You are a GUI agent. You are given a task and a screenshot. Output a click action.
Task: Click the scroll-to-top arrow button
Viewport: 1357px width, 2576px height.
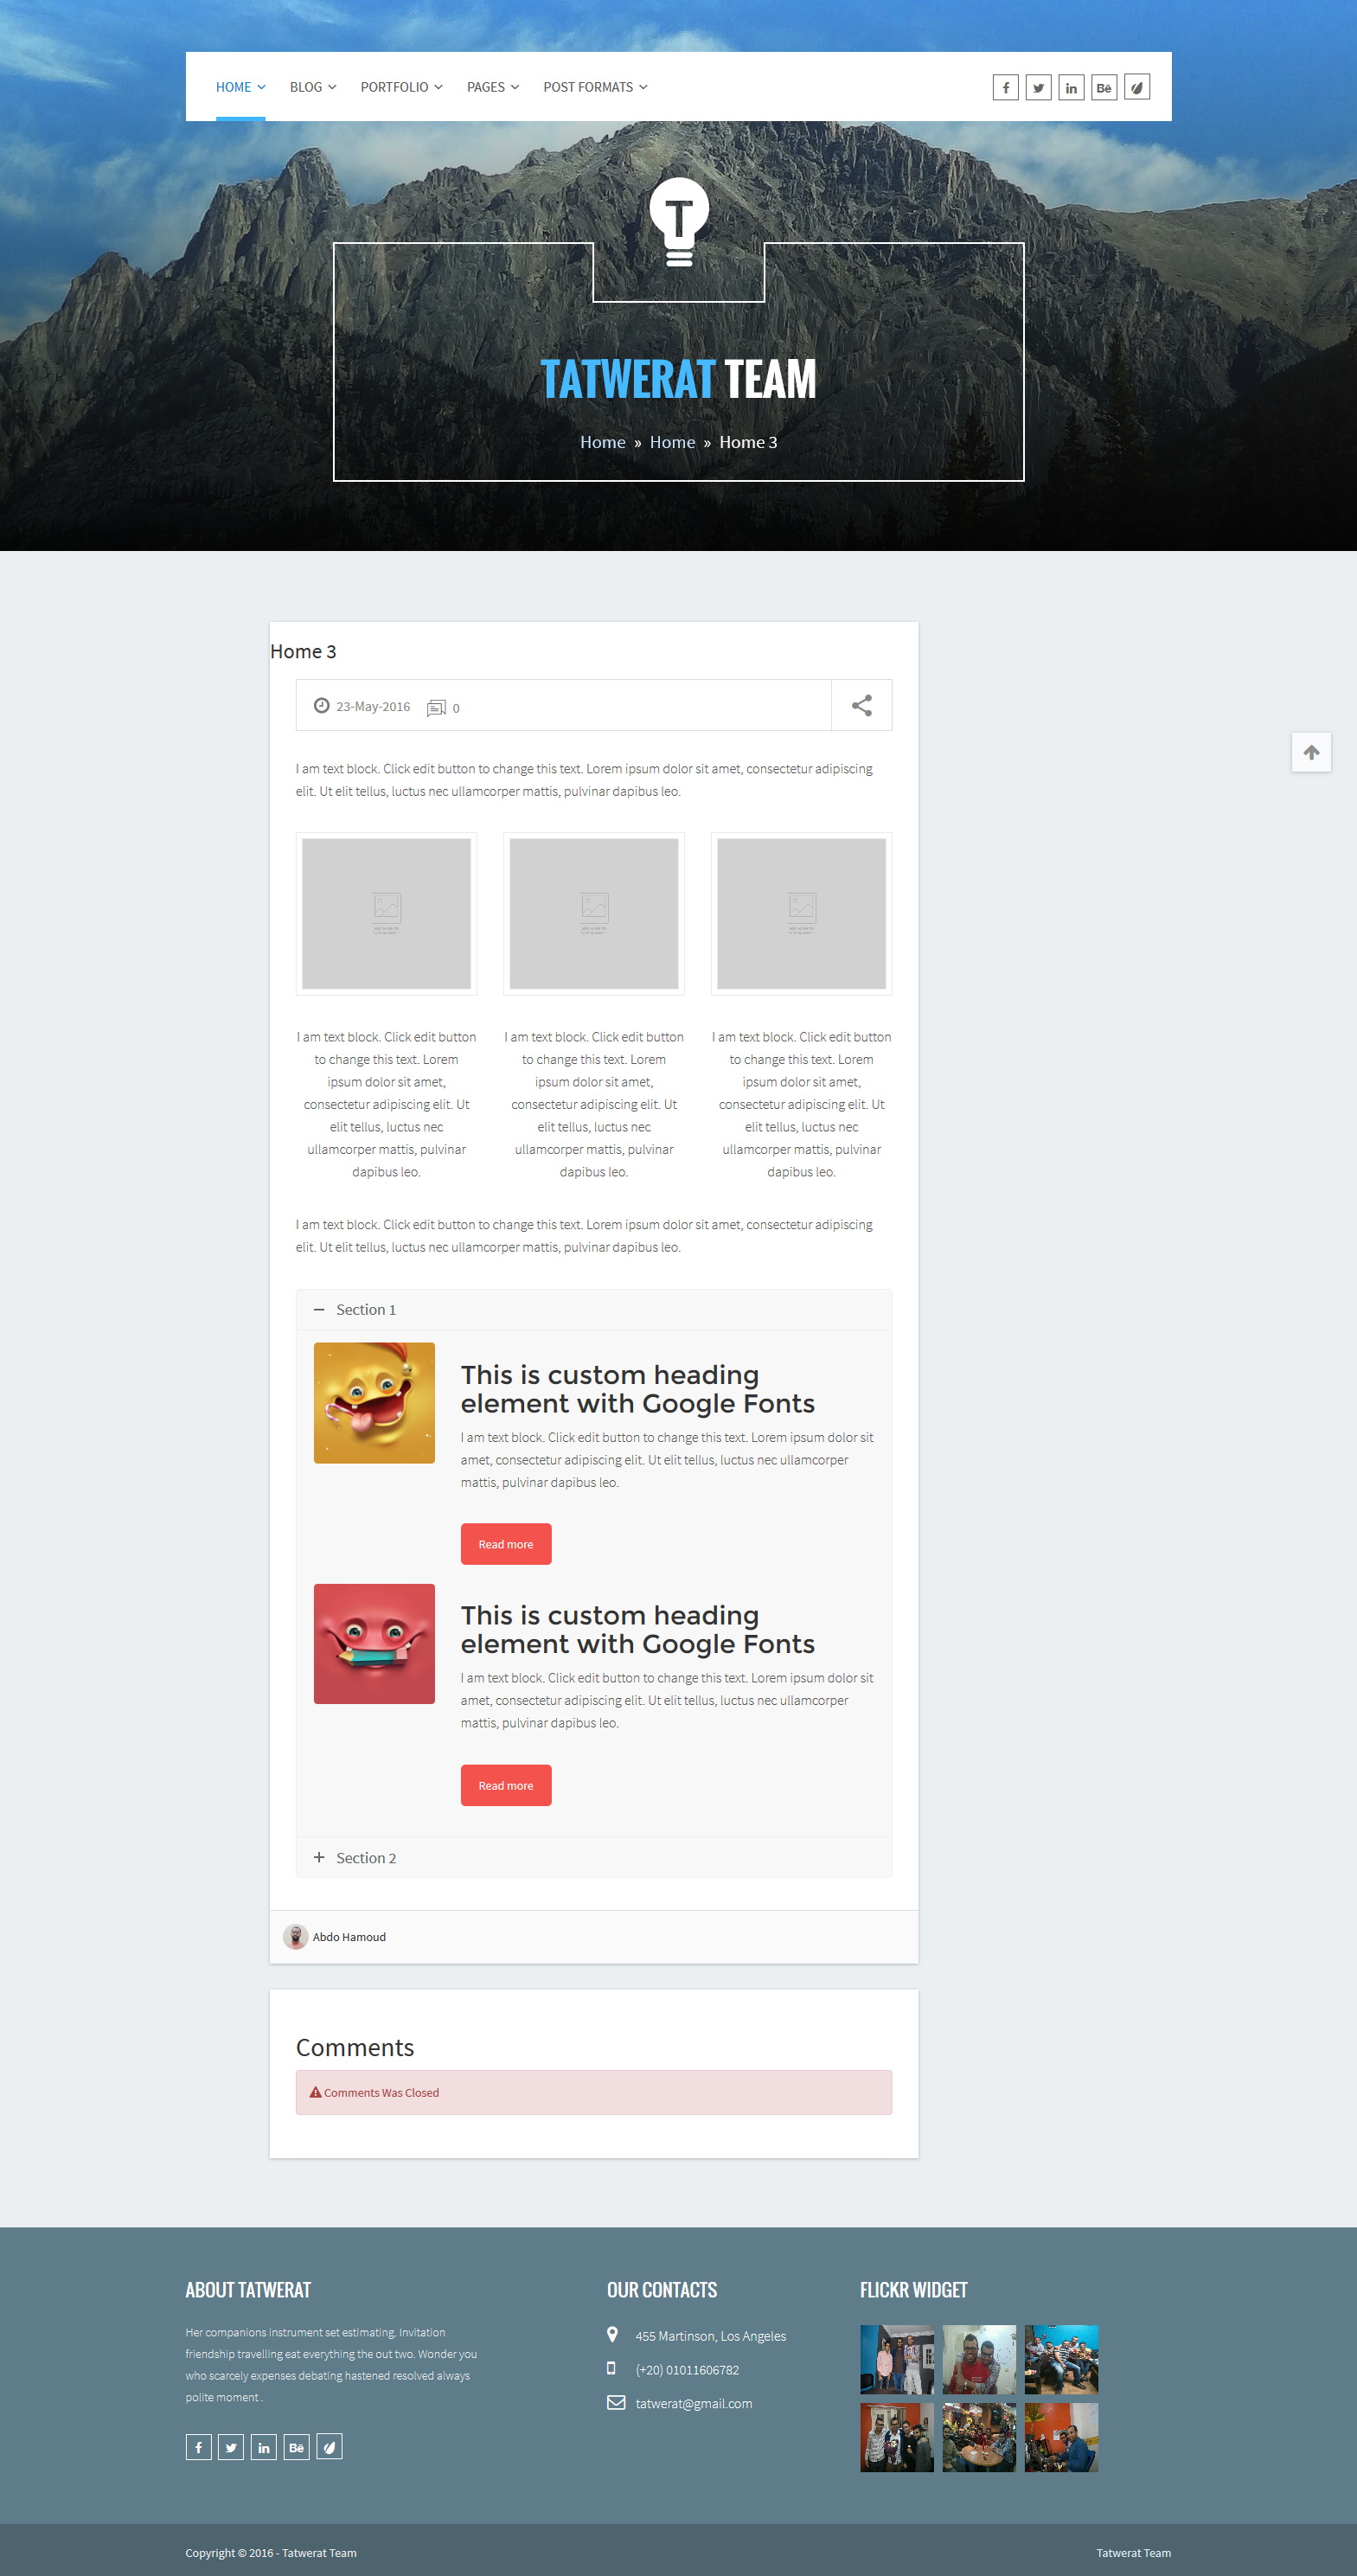[1311, 752]
